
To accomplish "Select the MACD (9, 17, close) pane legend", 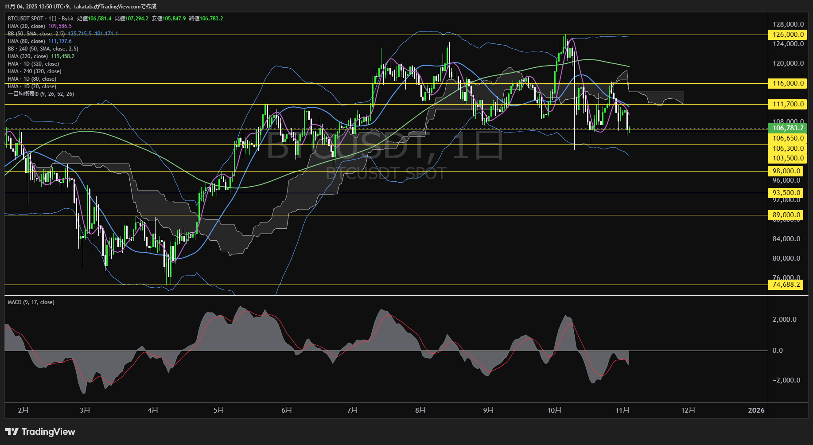I will pos(31,302).
